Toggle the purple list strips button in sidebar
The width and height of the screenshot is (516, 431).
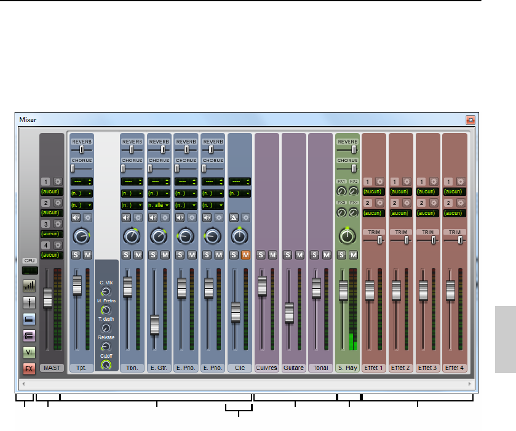pyautogui.click(x=30, y=336)
